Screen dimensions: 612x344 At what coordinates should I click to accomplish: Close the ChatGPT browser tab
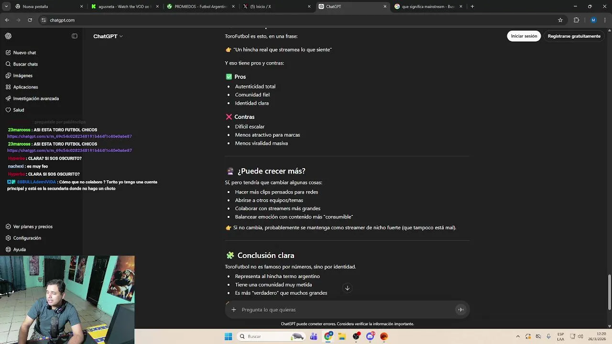[385, 7]
